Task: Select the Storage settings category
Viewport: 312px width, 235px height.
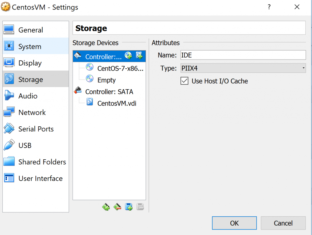Action: point(36,79)
